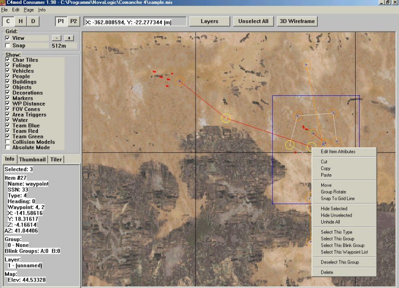Viewport: 399px width, 288px height.
Task: Click the Unselect All button
Action: click(x=253, y=21)
